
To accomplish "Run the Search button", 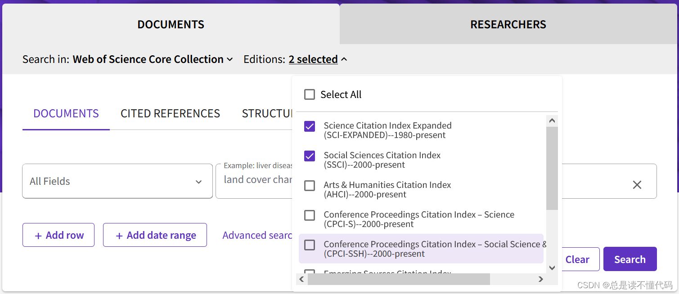I will click(x=630, y=259).
